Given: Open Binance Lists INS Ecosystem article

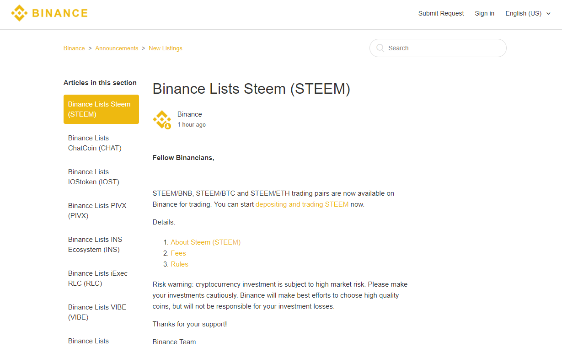Looking at the screenshot, I should (95, 245).
